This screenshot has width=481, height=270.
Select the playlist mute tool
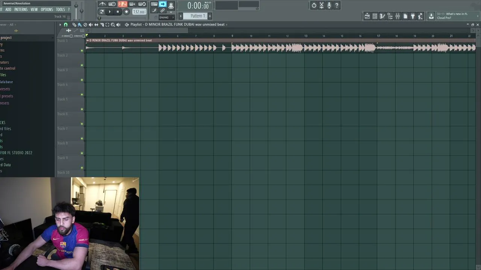tap(91, 25)
